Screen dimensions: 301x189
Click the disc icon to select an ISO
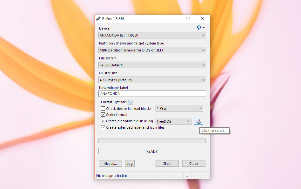(x=198, y=121)
